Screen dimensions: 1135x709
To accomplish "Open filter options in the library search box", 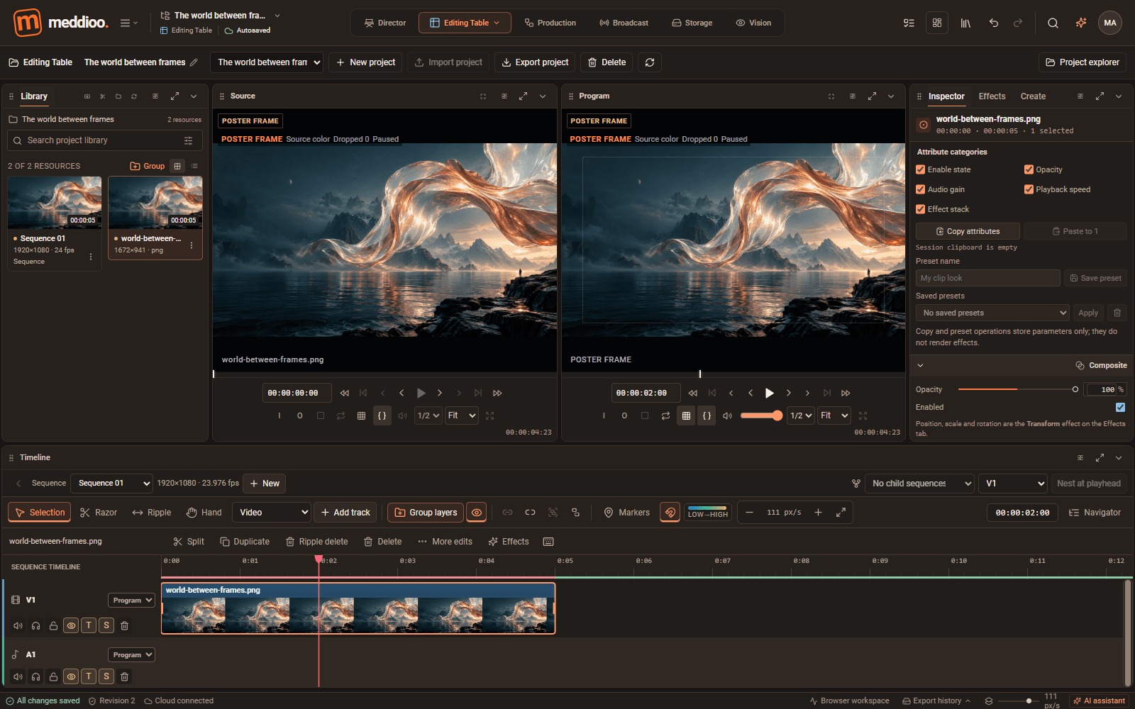I will [188, 140].
